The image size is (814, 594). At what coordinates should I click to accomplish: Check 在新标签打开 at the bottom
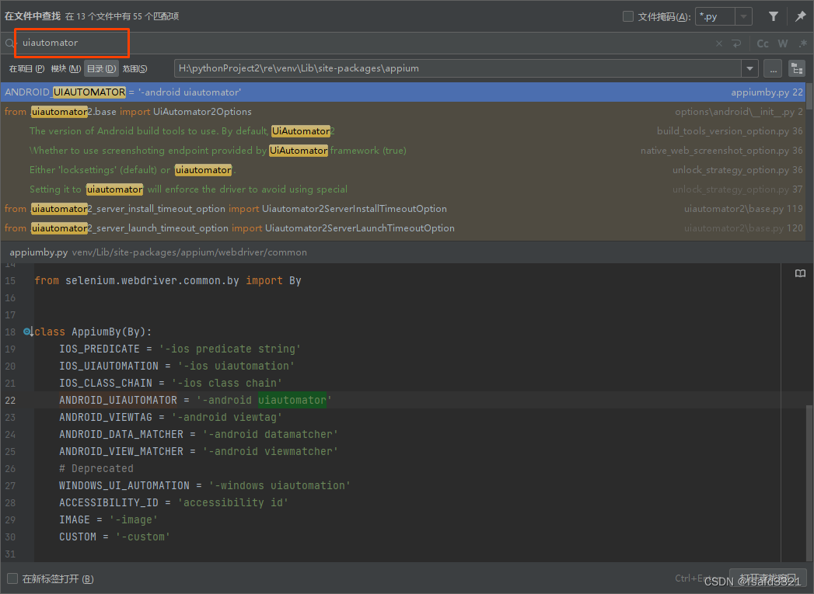click(12, 578)
